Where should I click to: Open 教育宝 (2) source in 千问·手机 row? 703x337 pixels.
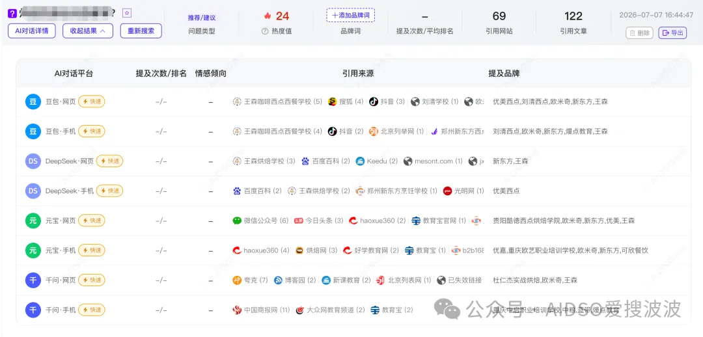coord(392,310)
